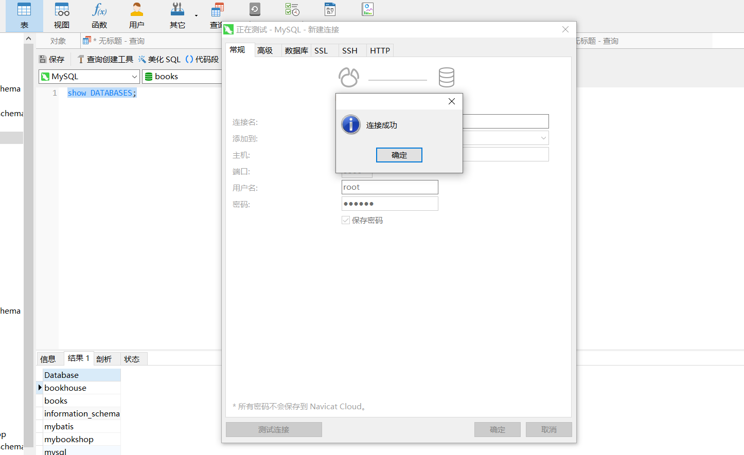This screenshot has height=455, width=744.
Task: Click the Navicat logo in the connection diagram
Action: 349,78
